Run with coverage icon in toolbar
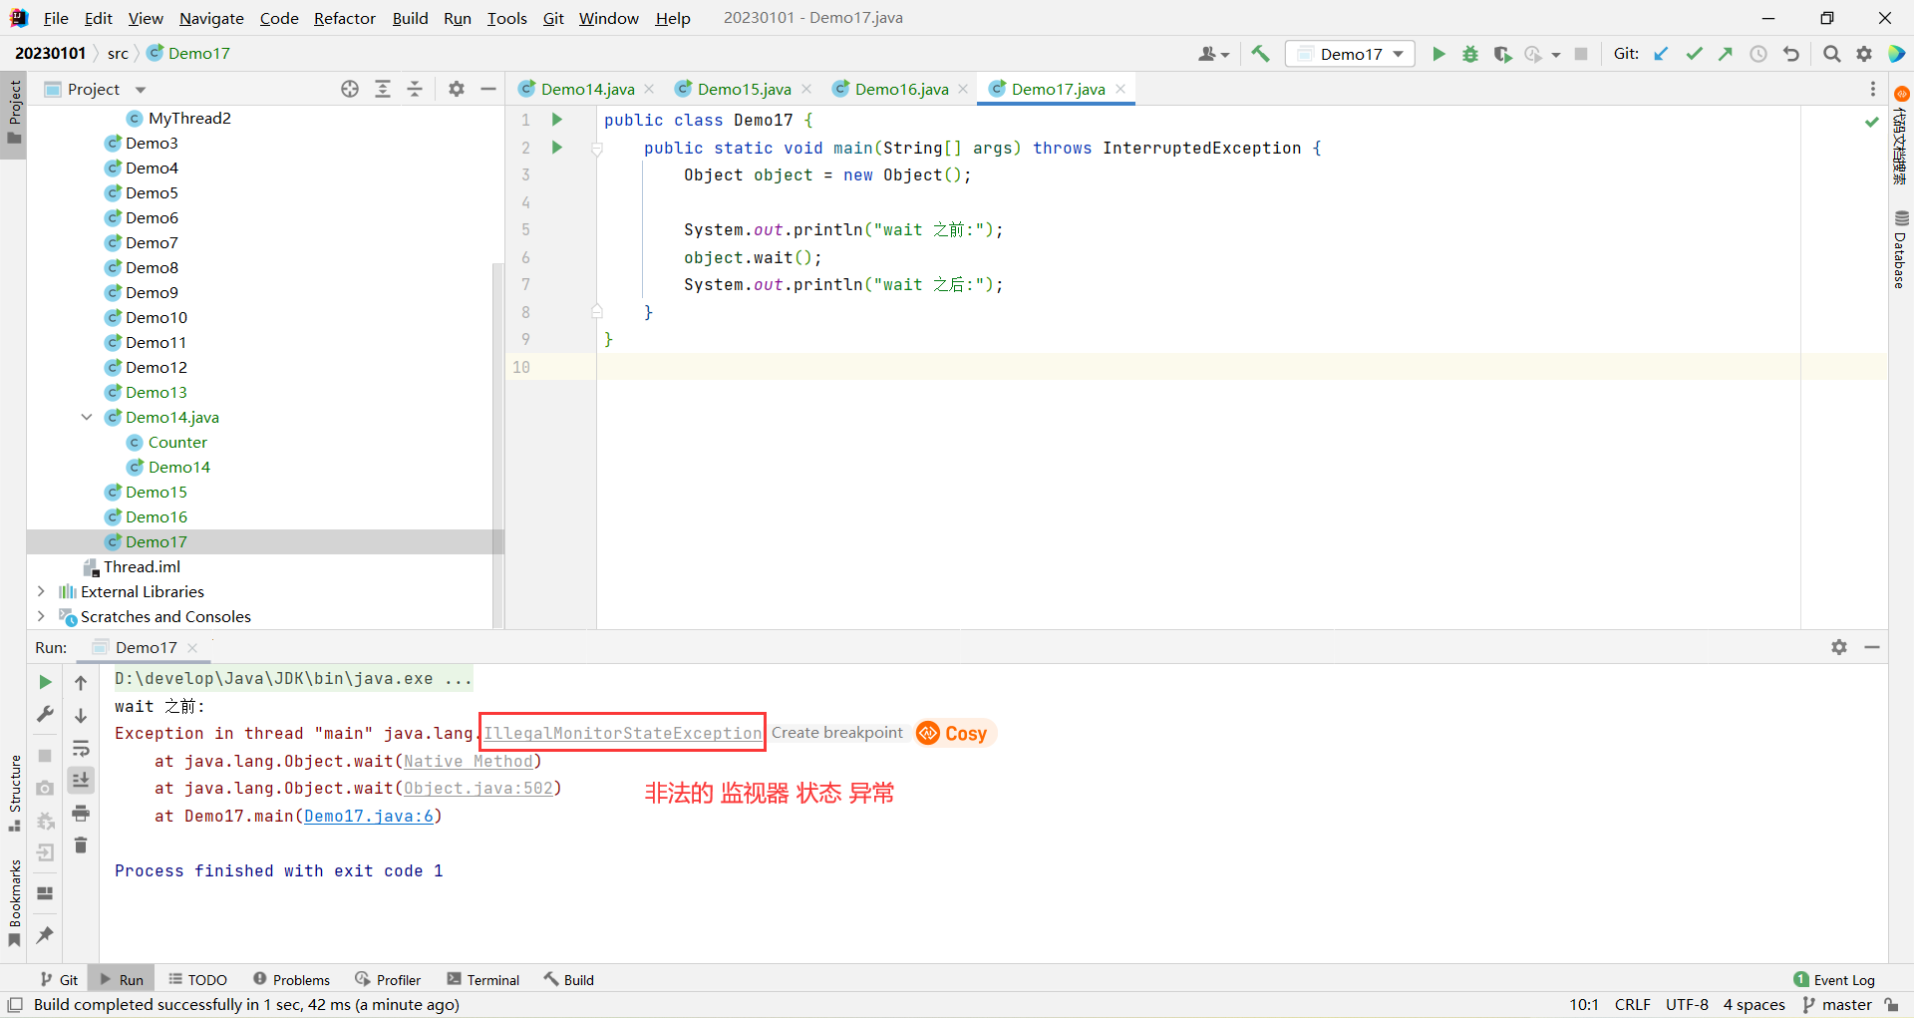1914x1018 pixels. coord(1502,54)
